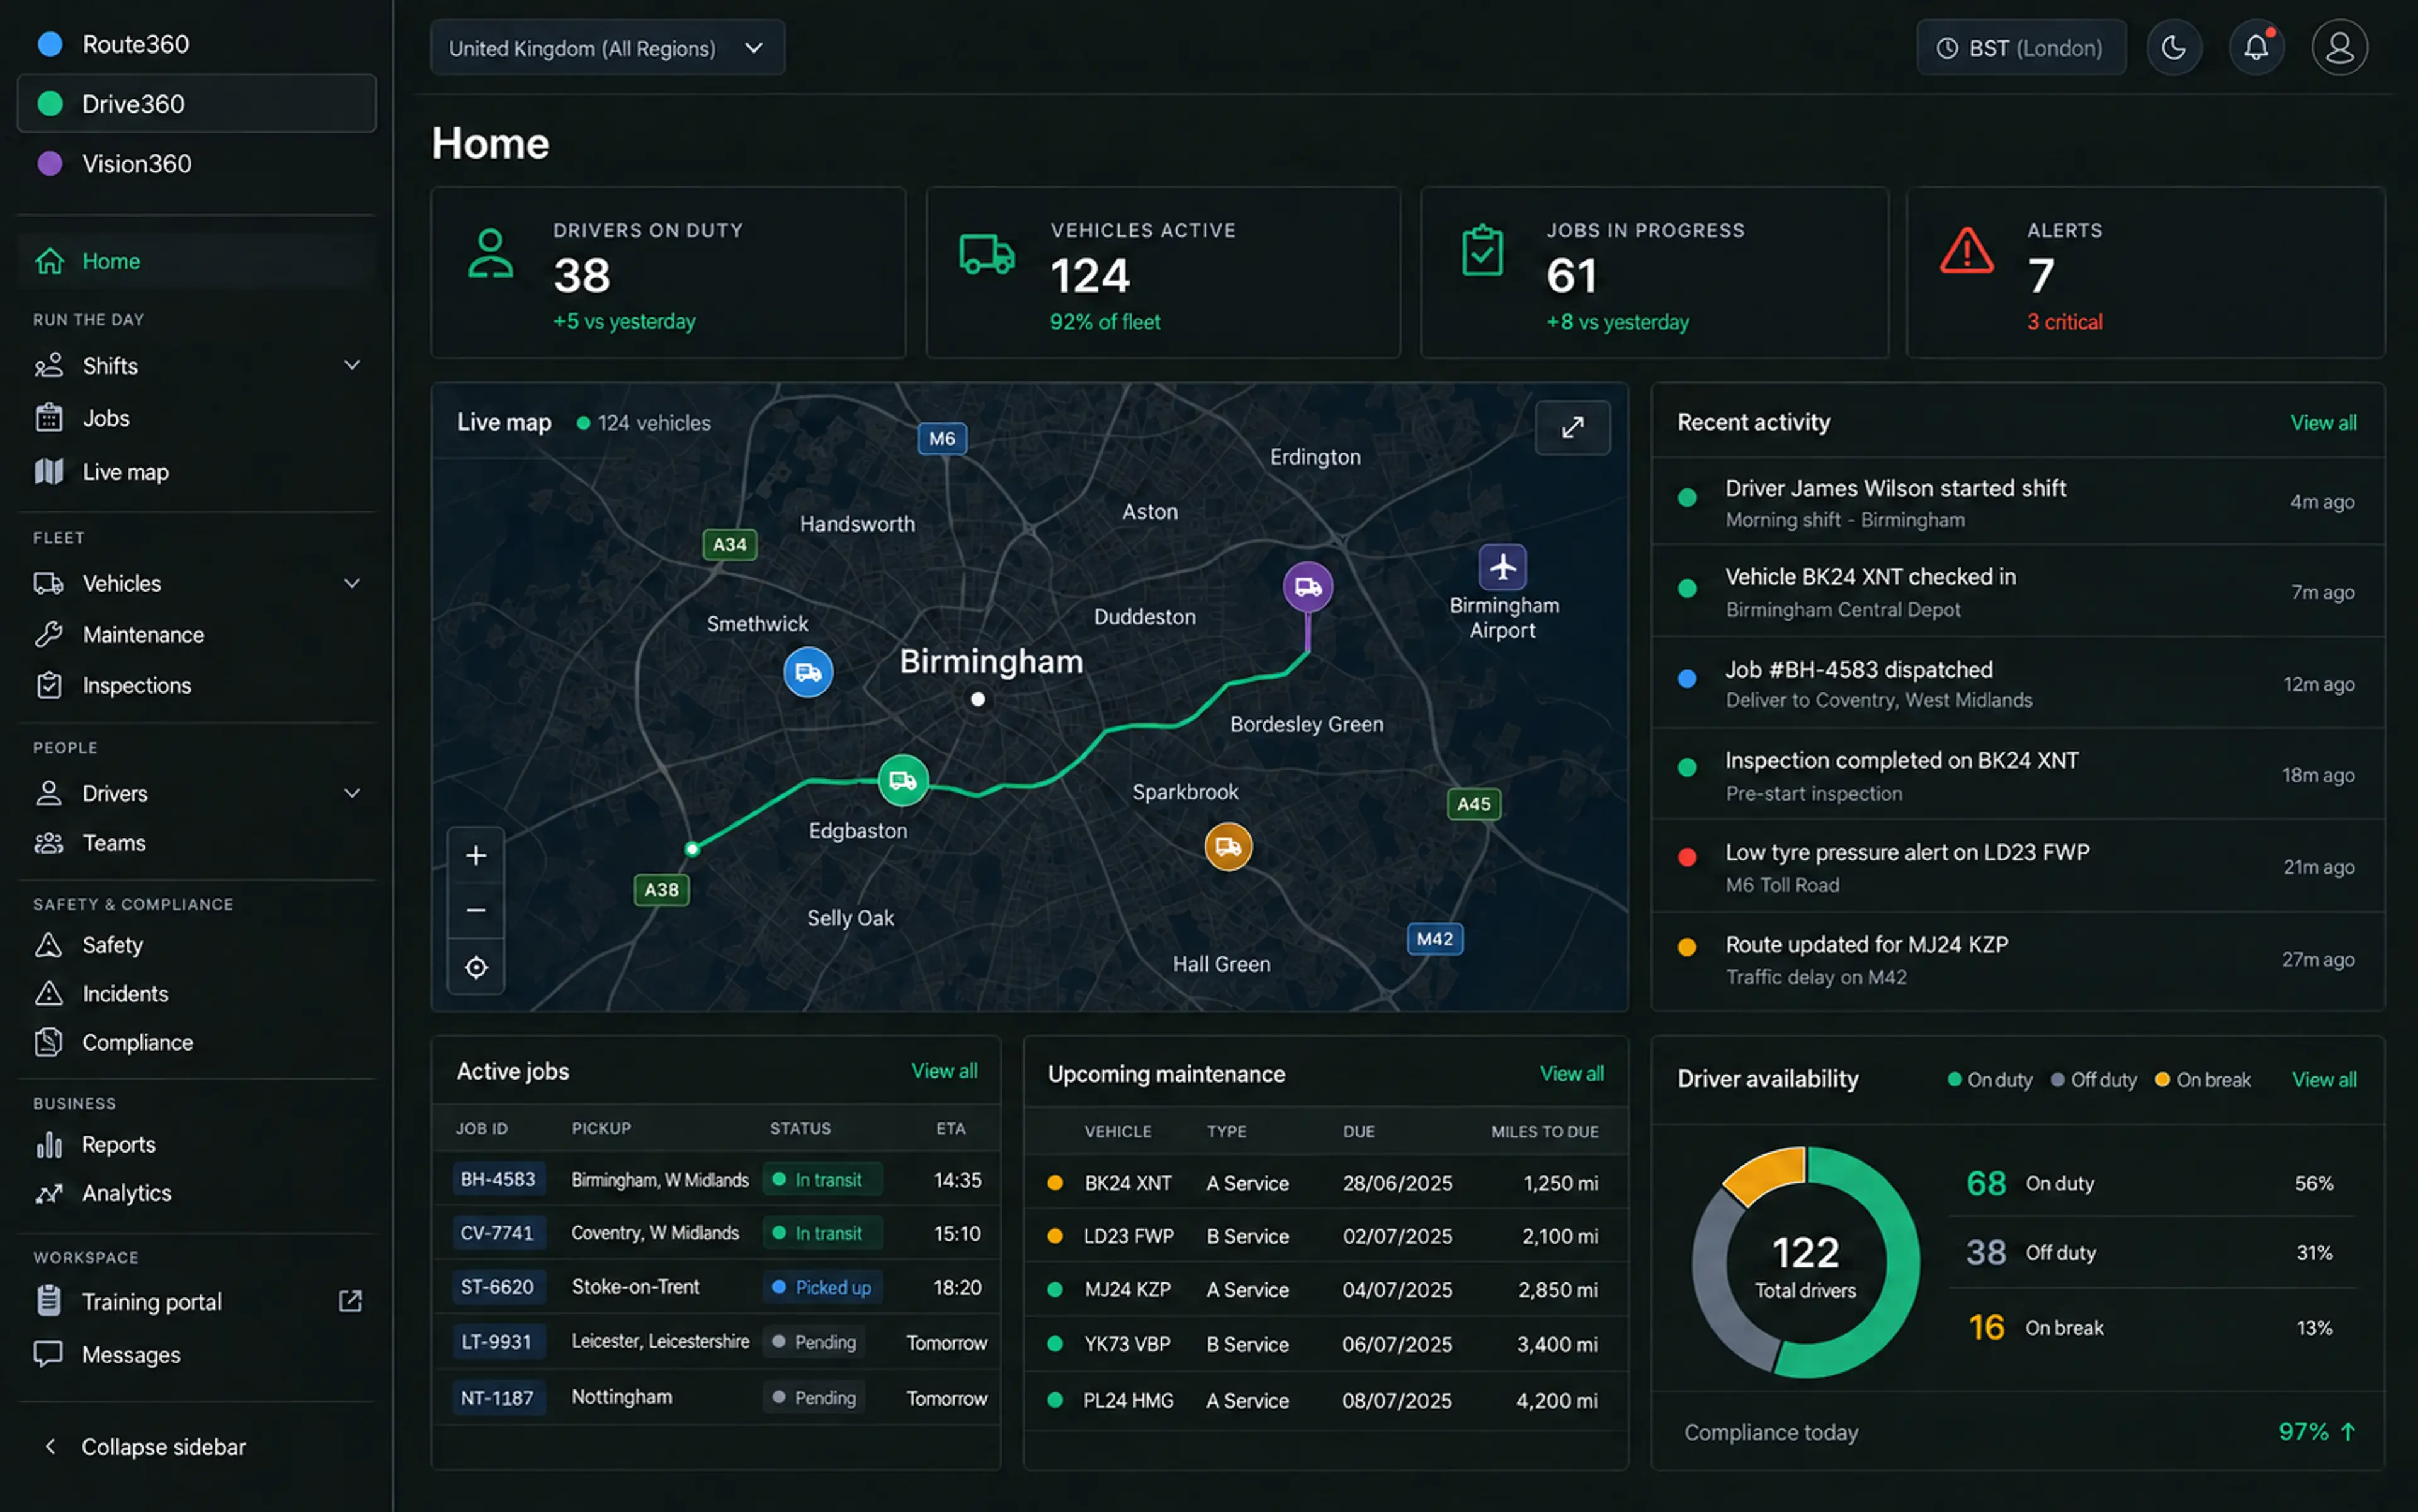Zoom in on the live map
Screen dimensions: 2418x1512
tap(476, 855)
